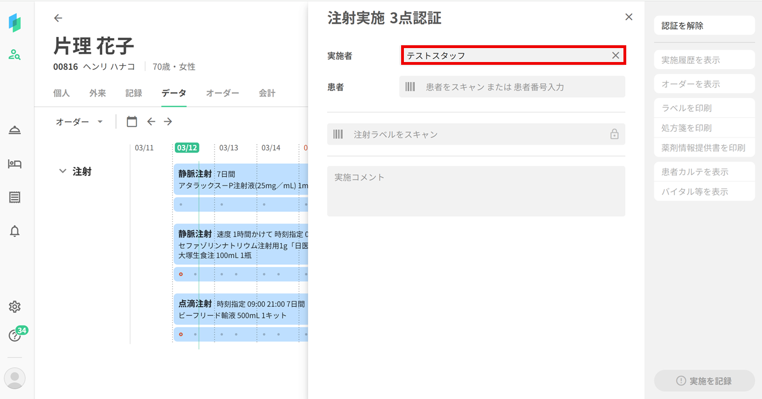Image resolution: width=762 pixels, height=399 pixels.
Task: Collapse the 注射 section chevron
Action: (x=63, y=171)
